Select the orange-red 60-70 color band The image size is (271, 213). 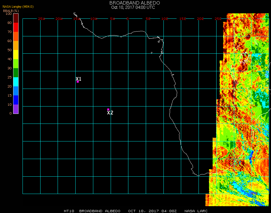click(x=16, y=36)
